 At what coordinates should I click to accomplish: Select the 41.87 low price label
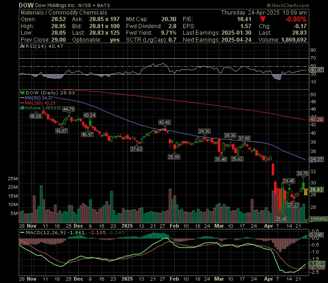[61, 131]
